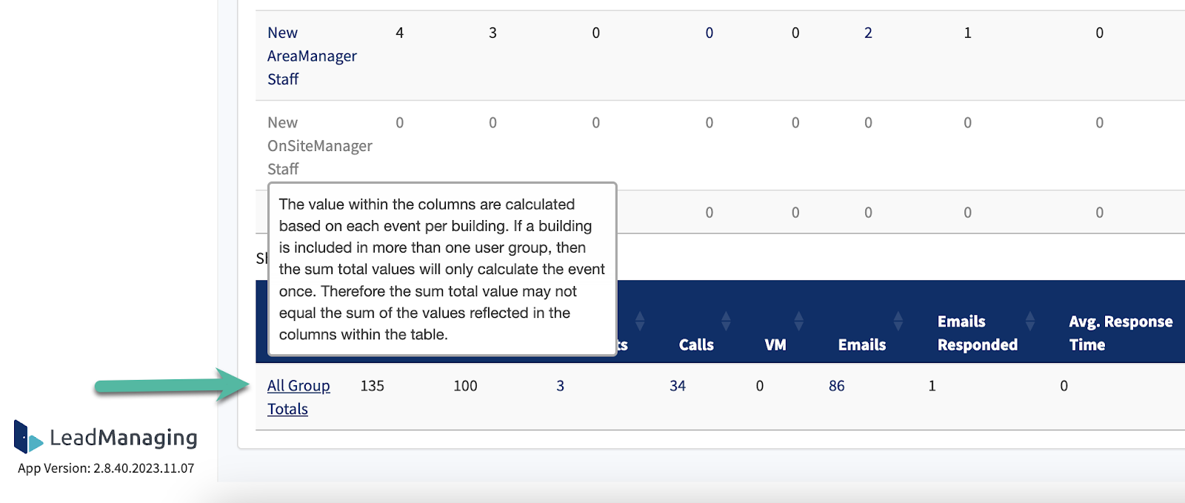Sort by the Emails column arrows
Viewport: 1185px width, 503px height.
[x=898, y=321]
